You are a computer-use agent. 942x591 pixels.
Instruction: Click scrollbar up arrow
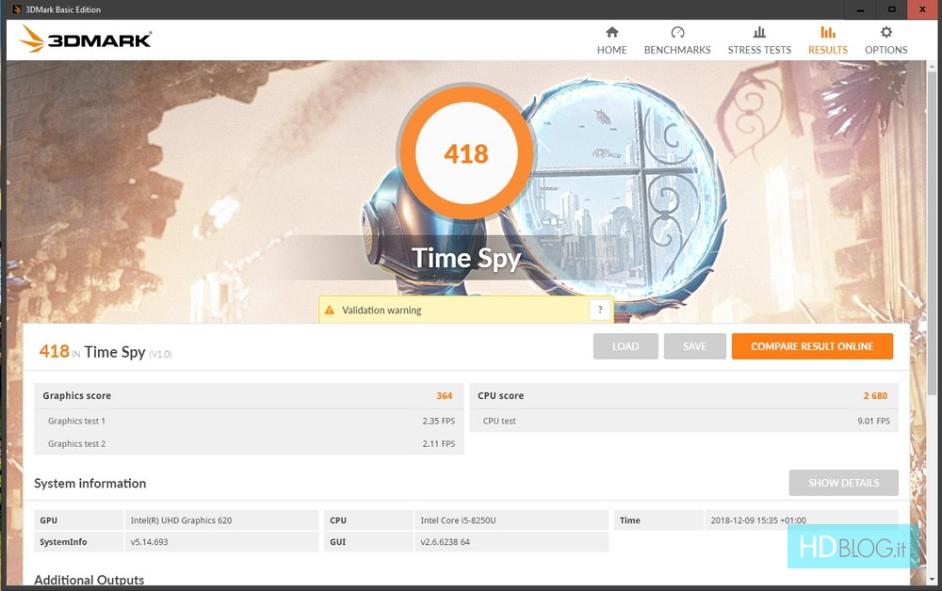(932, 65)
